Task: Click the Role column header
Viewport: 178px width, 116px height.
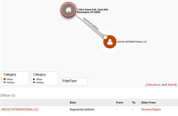Action: click(73, 103)
